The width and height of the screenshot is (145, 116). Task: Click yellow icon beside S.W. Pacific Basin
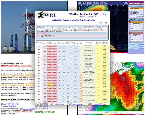[x=137, y=46]
